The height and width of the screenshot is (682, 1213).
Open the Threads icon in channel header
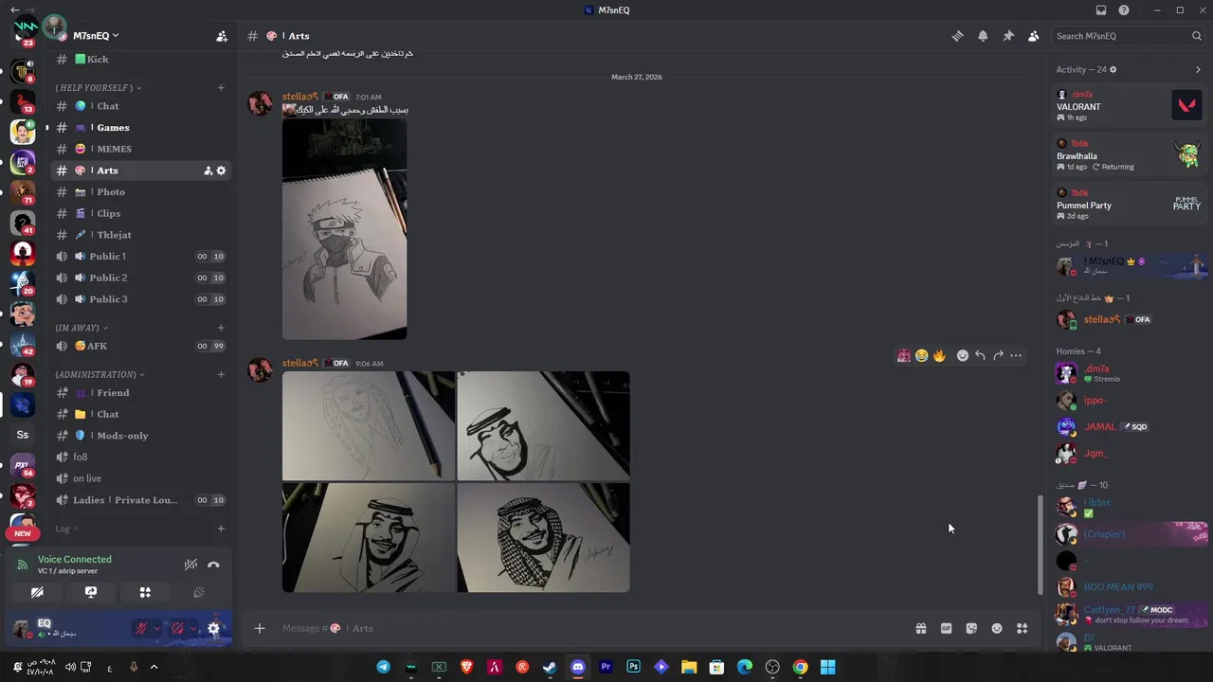[957, 36]
